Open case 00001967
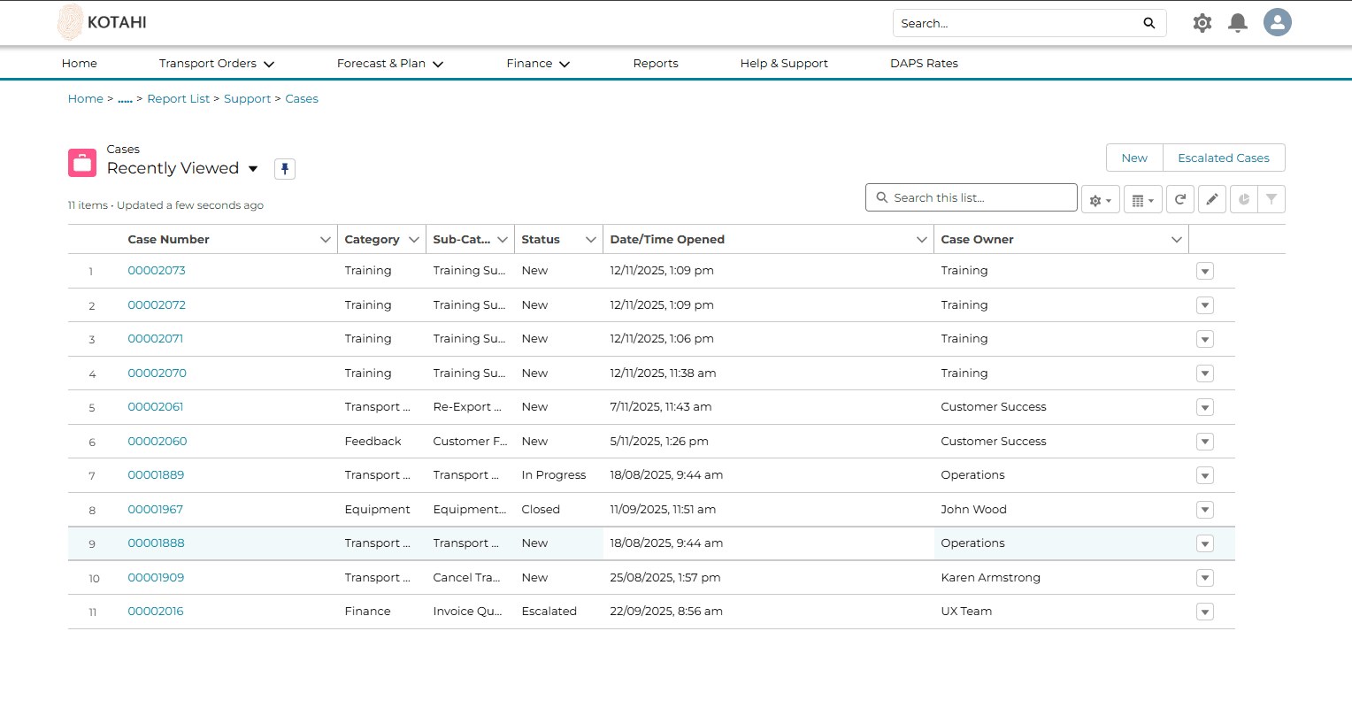 pos(156,510)
